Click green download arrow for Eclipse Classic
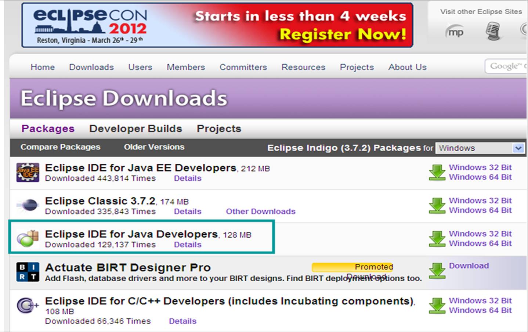Image resolution: width=528 pixels, height=332 pixels. [x=437, y=206]
